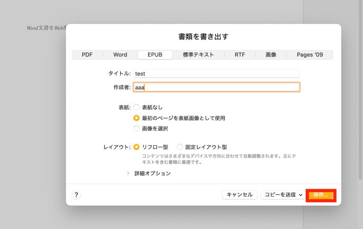
Task: Select 最初のページを表紙画像として使用 option
Action: coord(136,118)
